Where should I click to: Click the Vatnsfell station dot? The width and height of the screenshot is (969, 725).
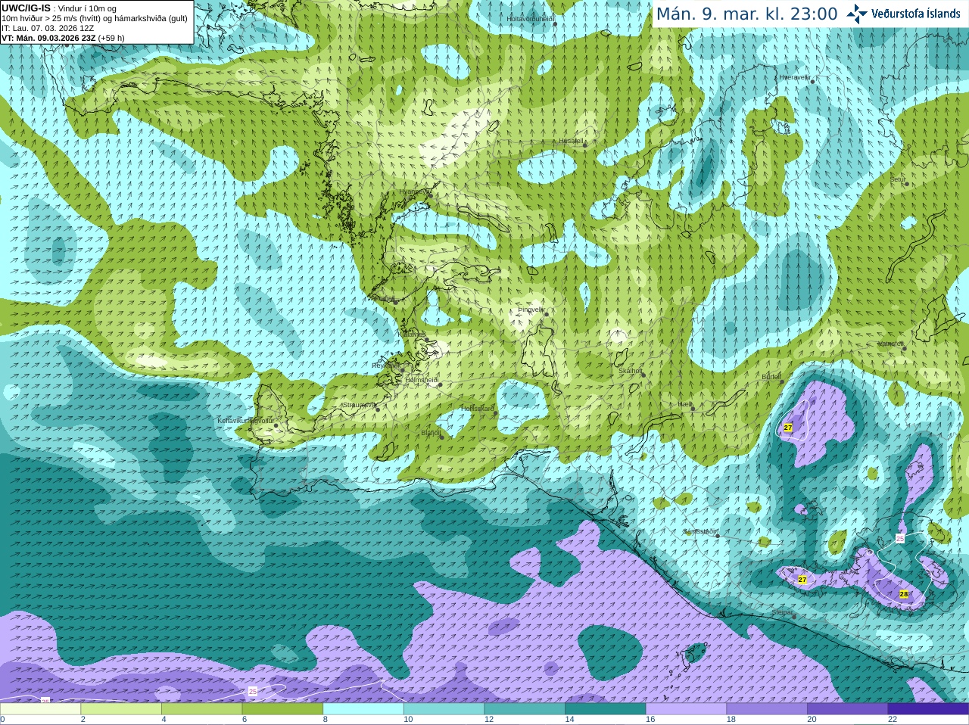coord(903,349)
